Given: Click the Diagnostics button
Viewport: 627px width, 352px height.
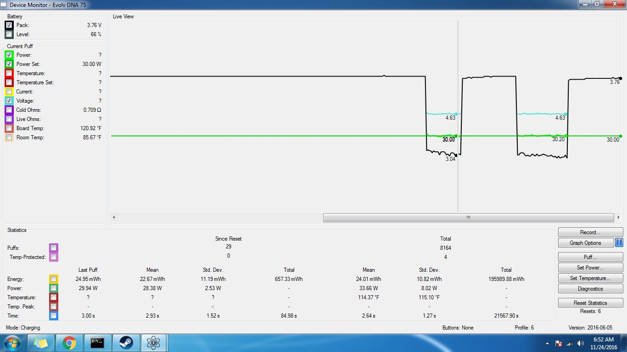Looking at the screenshot, I should click(x=590, y=289).
